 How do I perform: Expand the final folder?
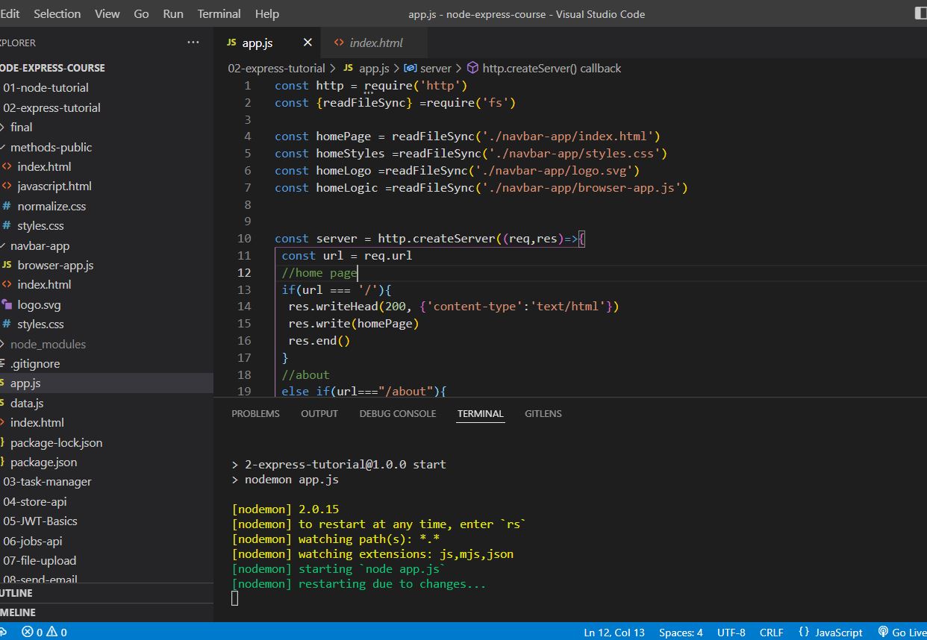[x=21, y=127]
